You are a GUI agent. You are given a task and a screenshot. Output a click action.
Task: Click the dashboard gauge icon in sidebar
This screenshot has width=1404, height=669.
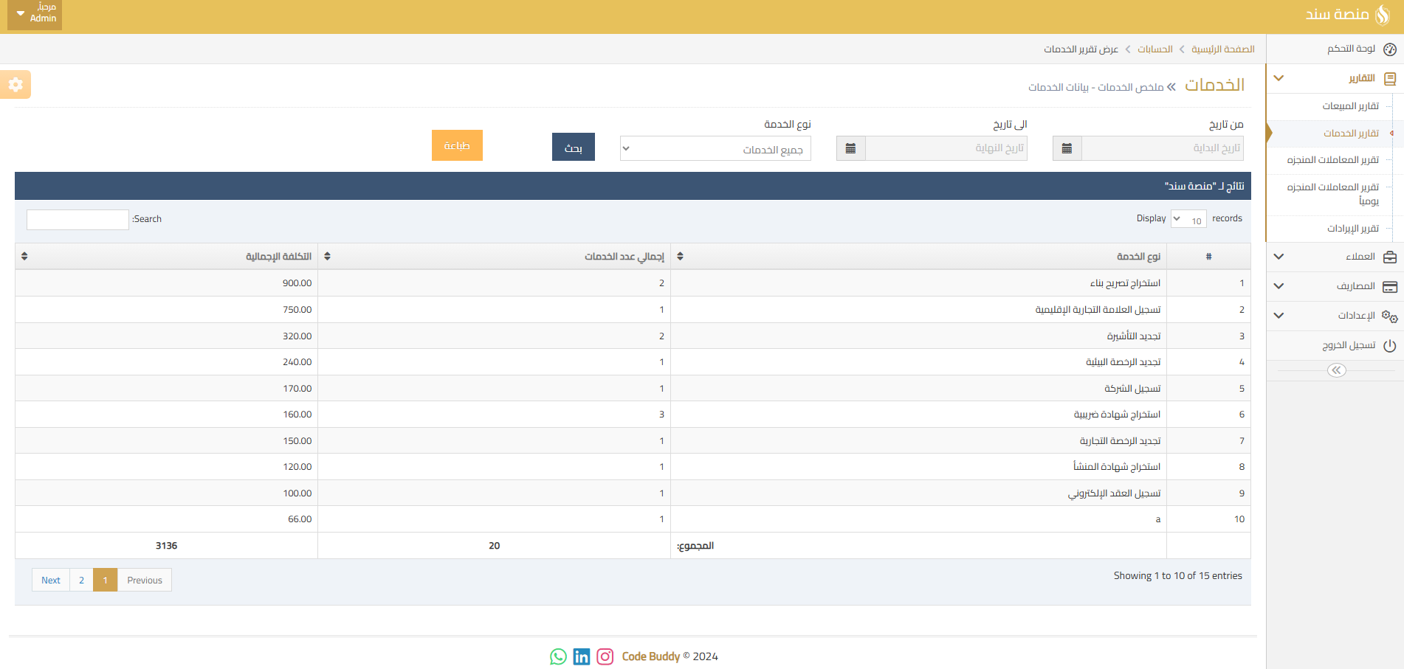click(1390, 49)
